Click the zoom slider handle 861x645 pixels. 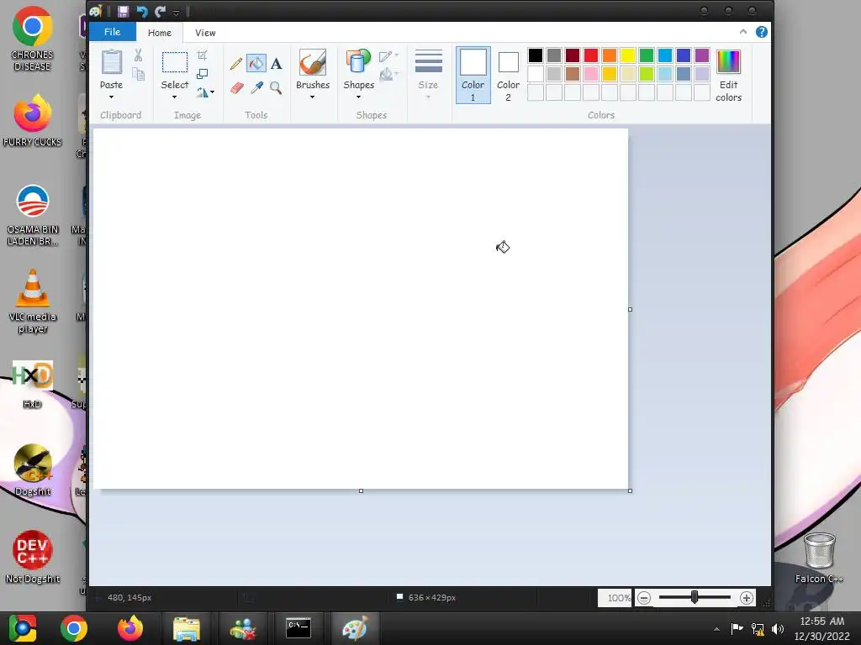coord(695,597)
